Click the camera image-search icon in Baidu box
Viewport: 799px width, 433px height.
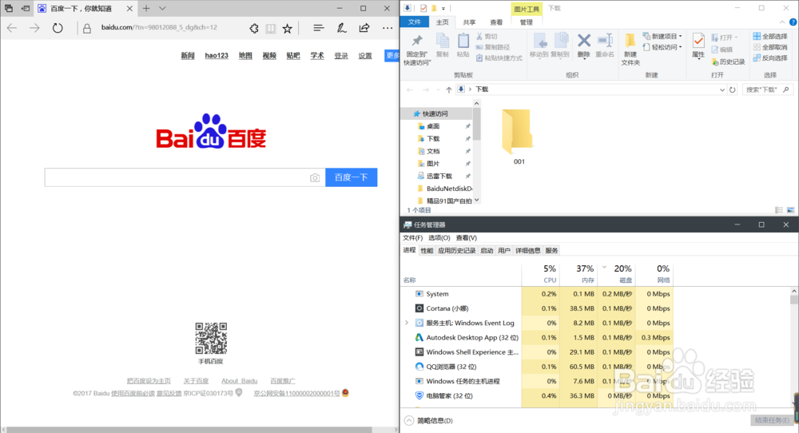[x=315, y=178]
